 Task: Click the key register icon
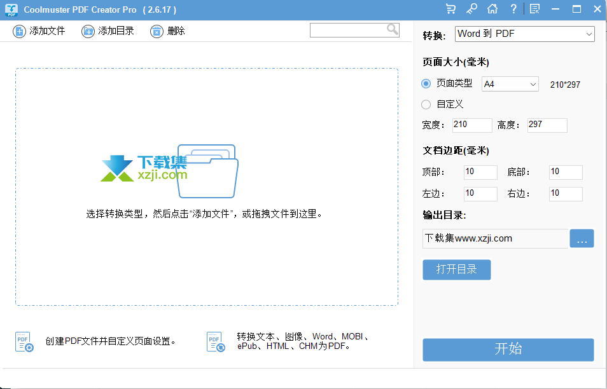471,9
